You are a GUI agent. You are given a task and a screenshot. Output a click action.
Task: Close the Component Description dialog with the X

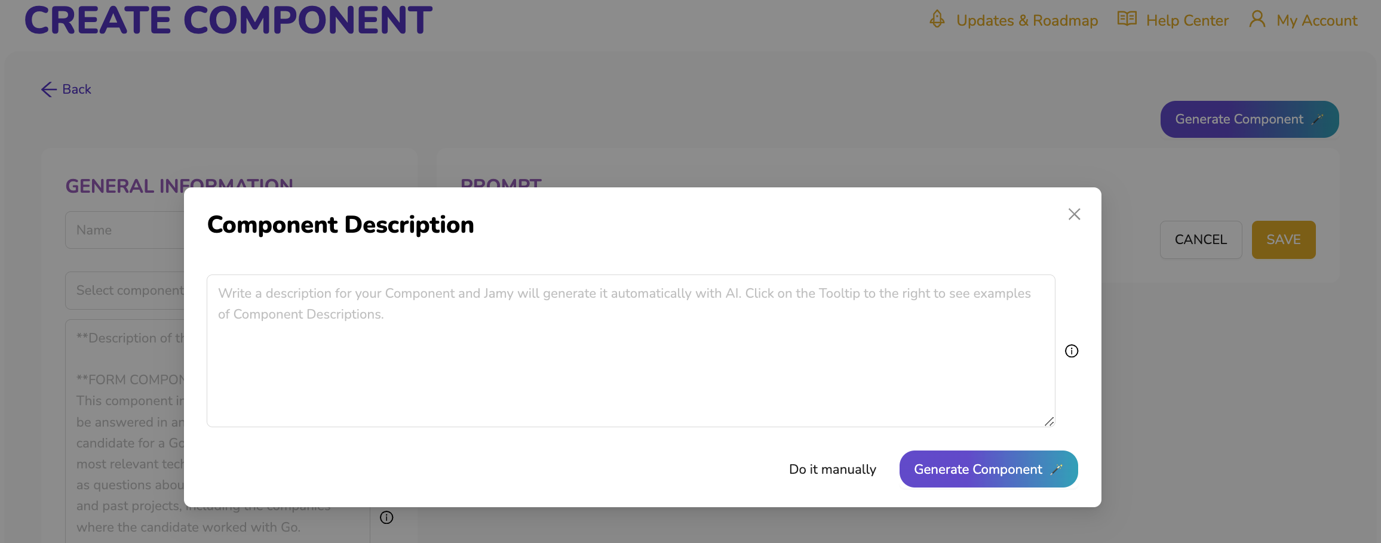pos(1074,214)
